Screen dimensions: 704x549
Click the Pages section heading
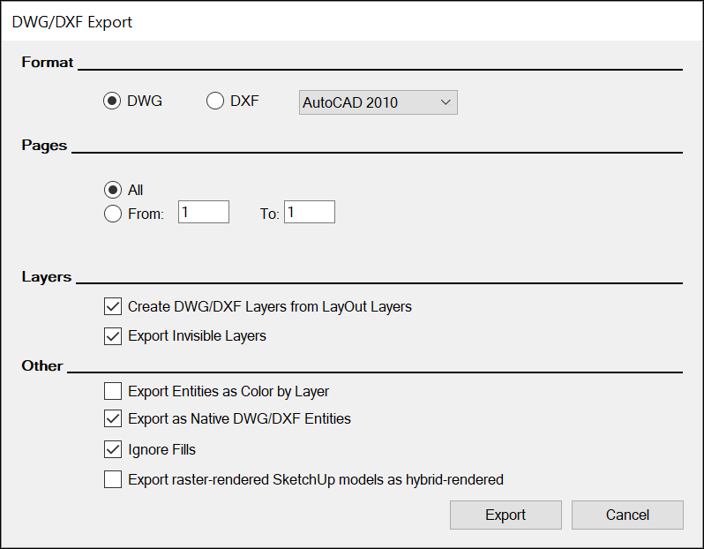(44, 145)
